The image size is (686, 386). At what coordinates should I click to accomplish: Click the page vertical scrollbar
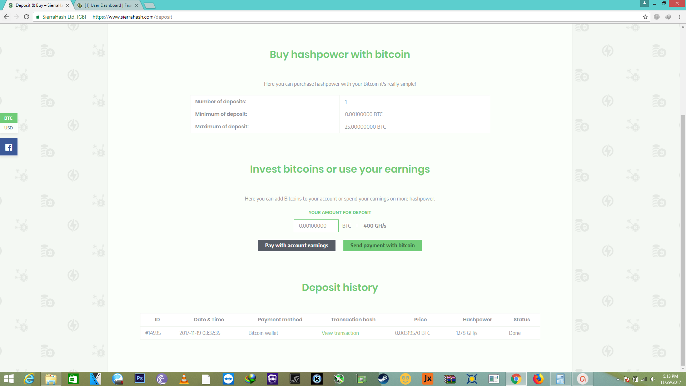click(x=683, y=239)
